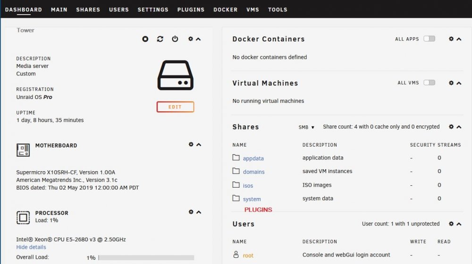Open the root user link
This screenshot has height=264, width=472.
(248, 256)
